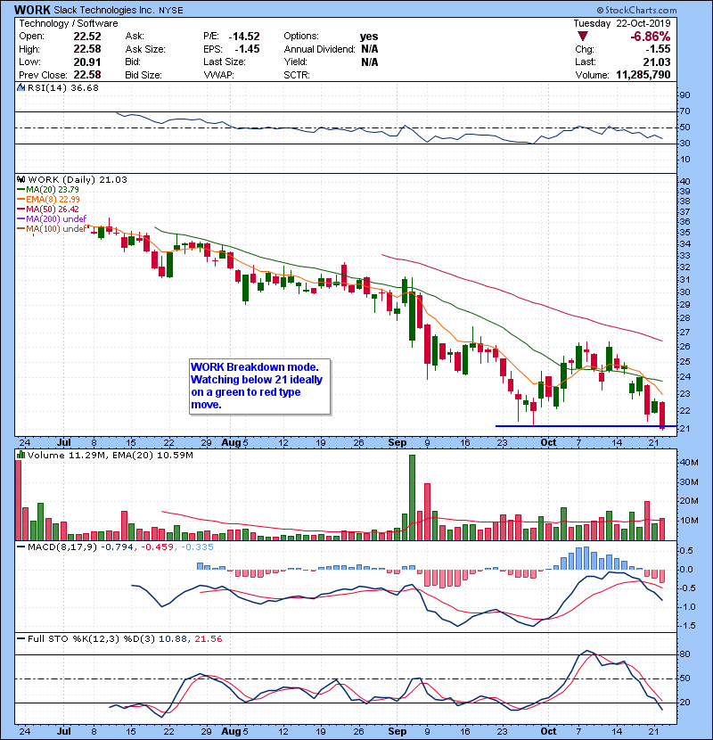Click the Slack Technologies Inc. company name
Viewport: 713px width, 740px height.
pos(104,10)
